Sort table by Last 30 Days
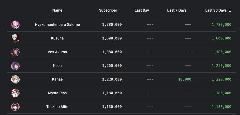This screenshot has height=115, width=240. [216, 11]
